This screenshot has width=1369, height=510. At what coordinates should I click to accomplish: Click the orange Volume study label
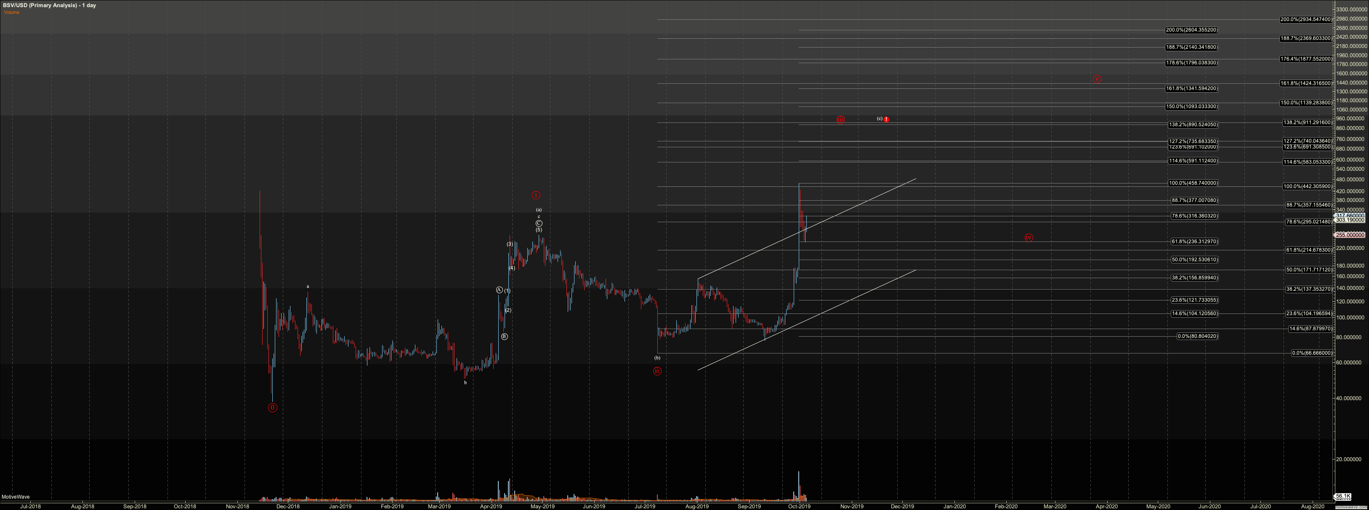coord(11,12)
